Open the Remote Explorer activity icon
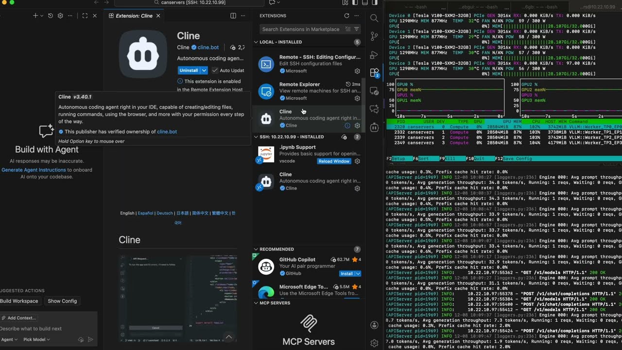 click(x=374, y=91)
